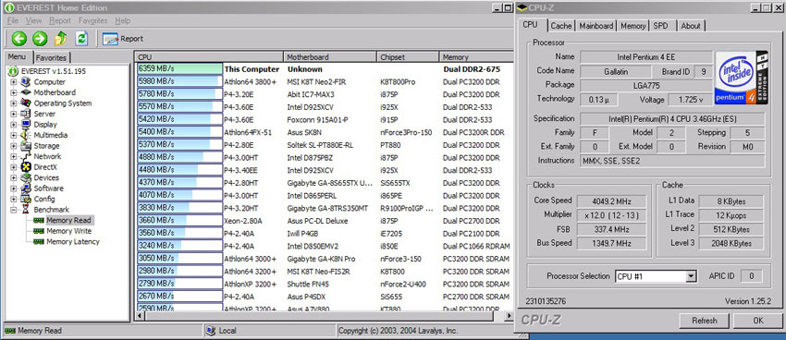Click the Refresh toolbar icon in EVEREST
This screenshot has height=340, width=786.
(81, 38)
